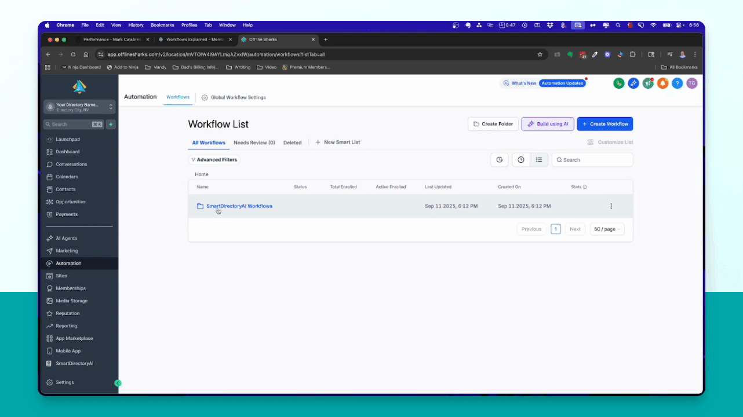Click the green lightning quick actions button
Image resolution: width=743 pixels, height=417 pixels.
(111, 125)
